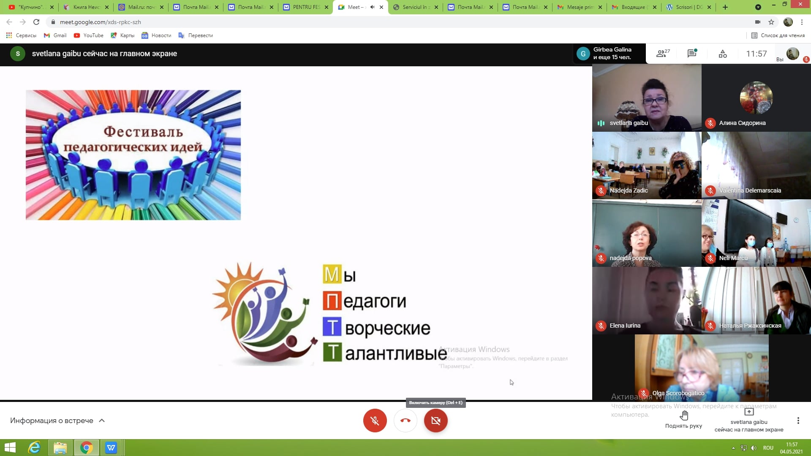
Task: Open the Gmail bookmark link
Action: [x=55, y=35]
